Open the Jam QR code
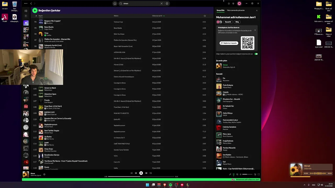 click(248, 43)
